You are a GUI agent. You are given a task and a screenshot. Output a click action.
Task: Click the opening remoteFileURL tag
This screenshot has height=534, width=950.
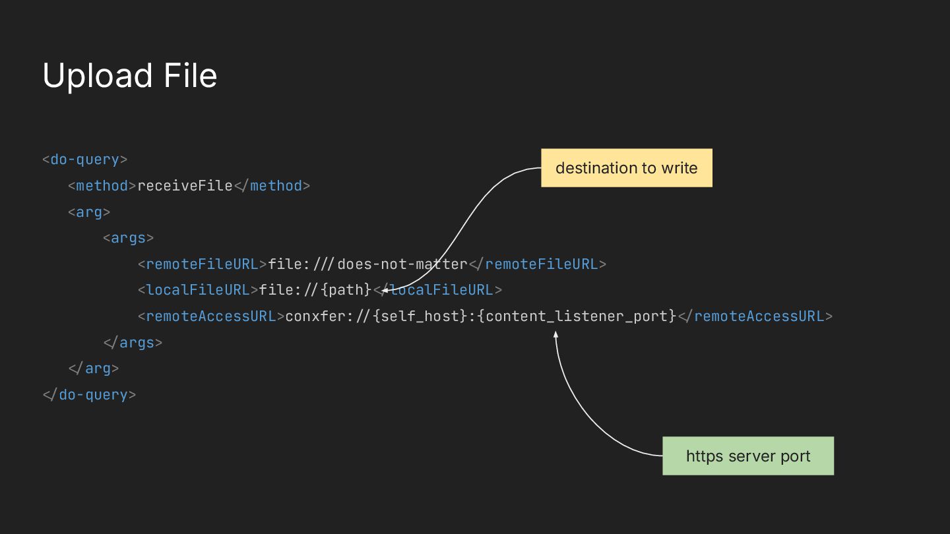point(202,264)
